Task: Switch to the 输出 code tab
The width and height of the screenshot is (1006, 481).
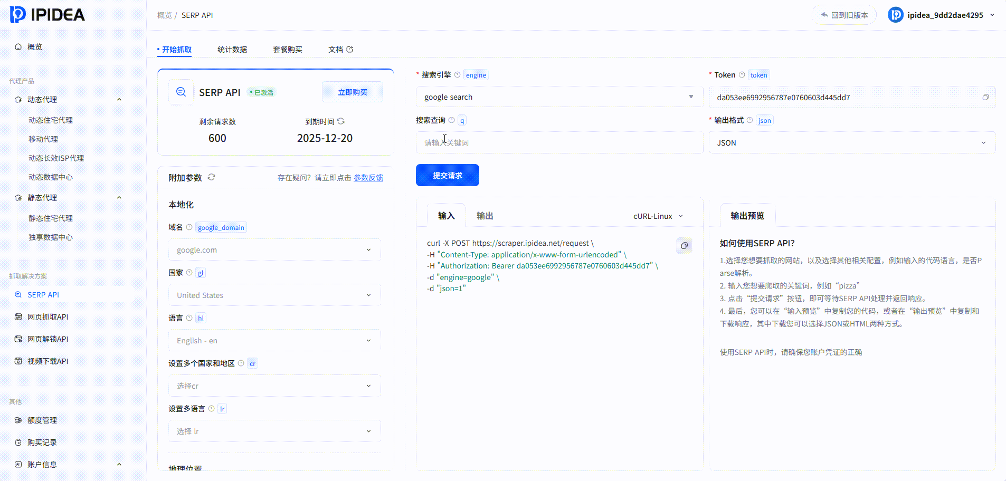Action: click(x=485, y=216)
